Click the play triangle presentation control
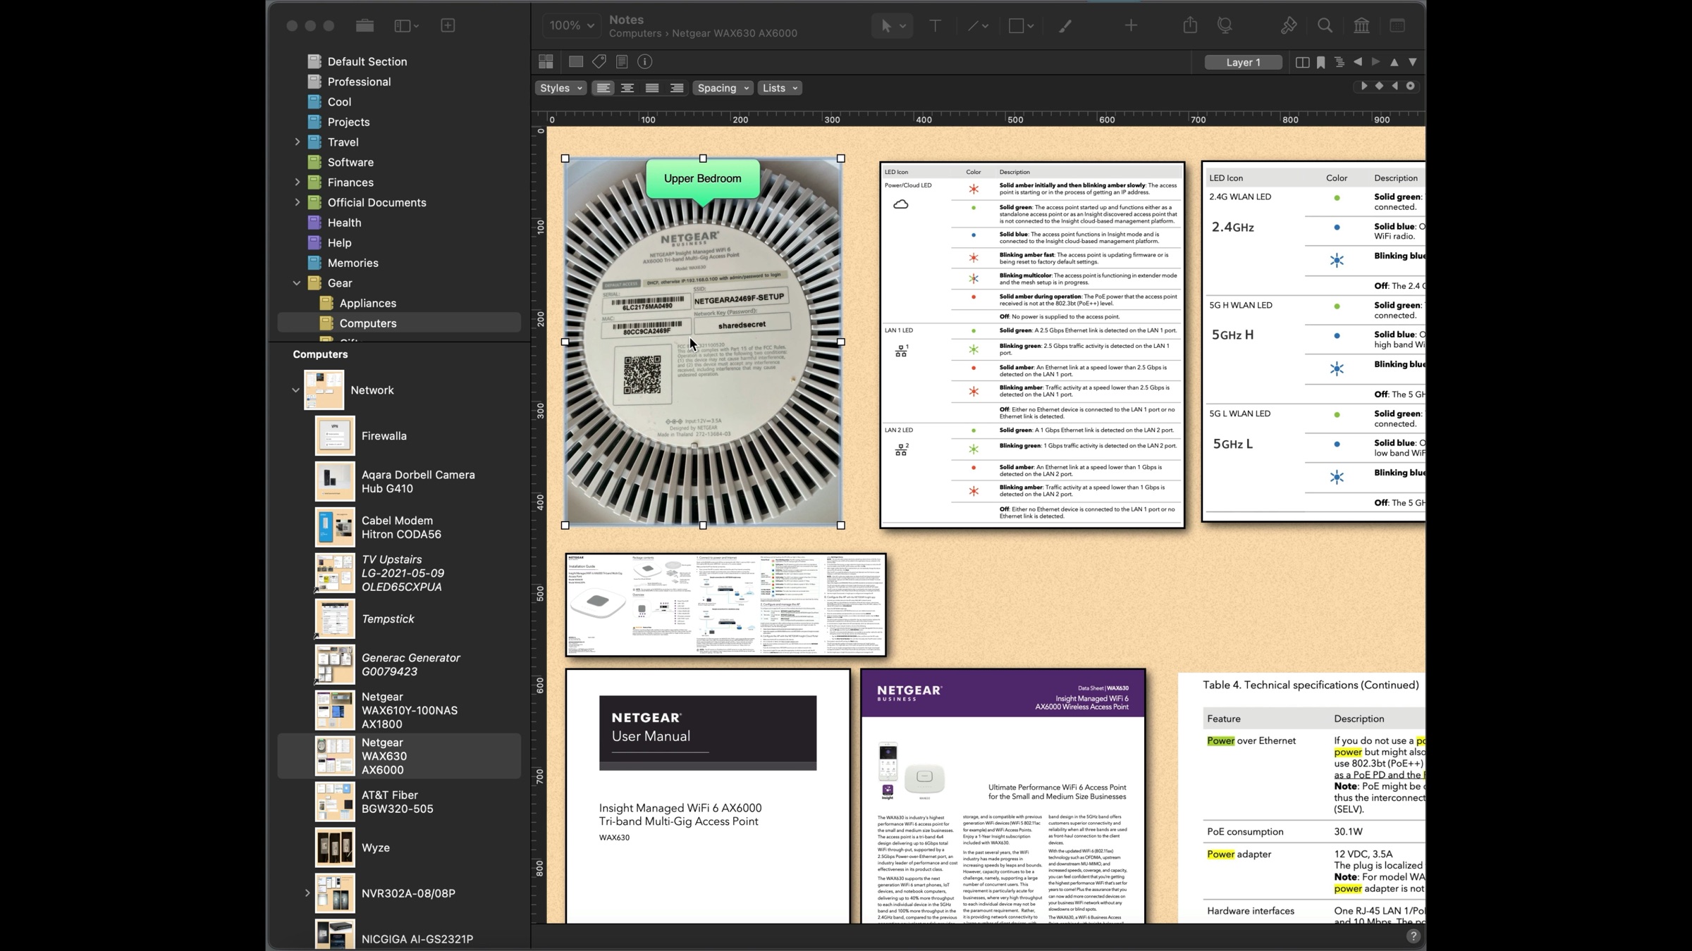The height and width of the screenshot is (951, 1692). pyautogui.click(x=1363, y=86)
